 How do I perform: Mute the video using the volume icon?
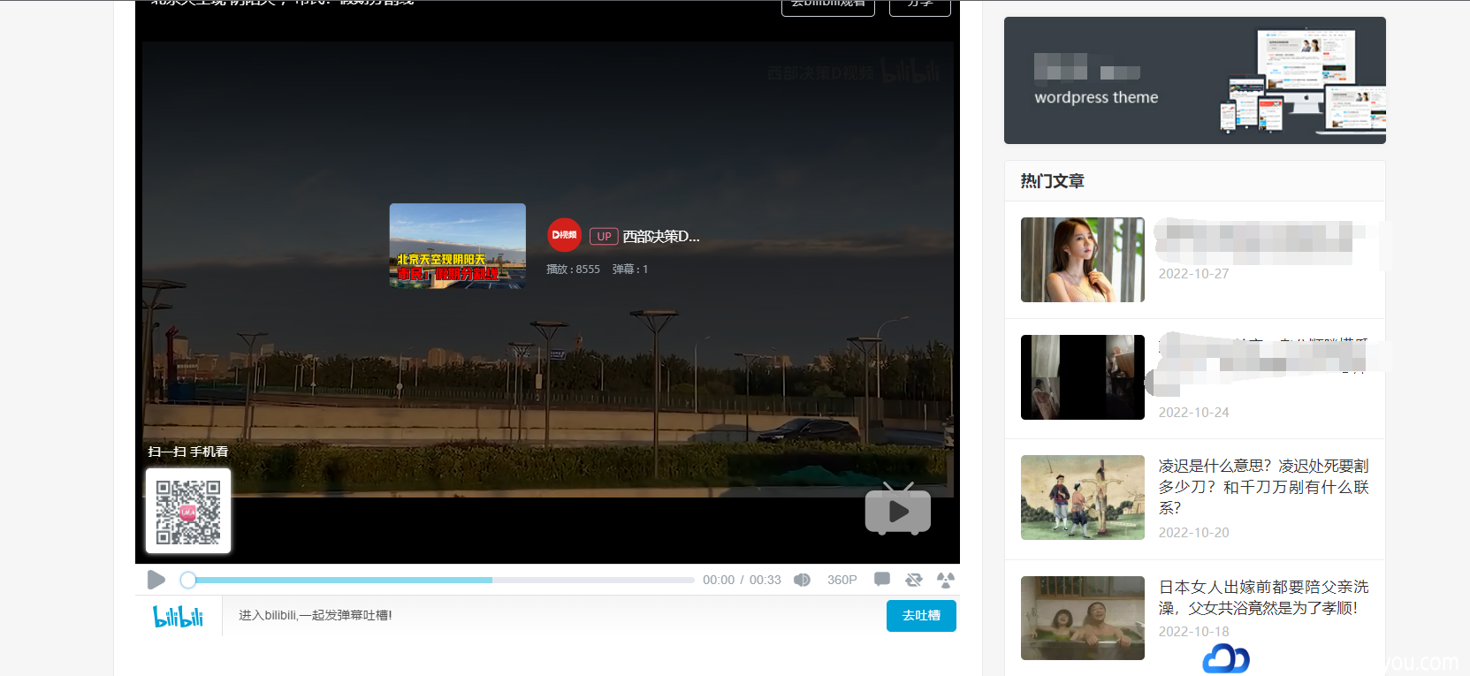(802, 580)
